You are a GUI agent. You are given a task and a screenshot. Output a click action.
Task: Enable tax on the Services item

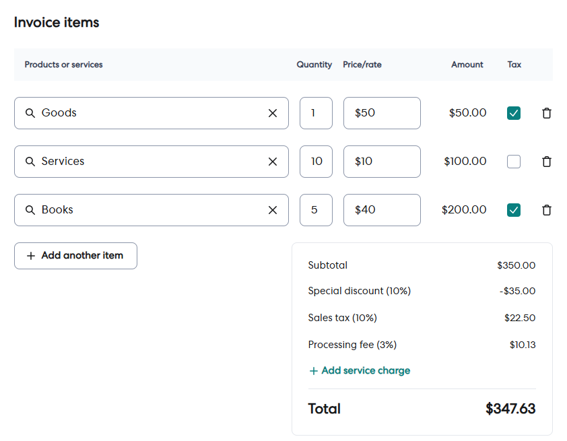tap(514, 162)
